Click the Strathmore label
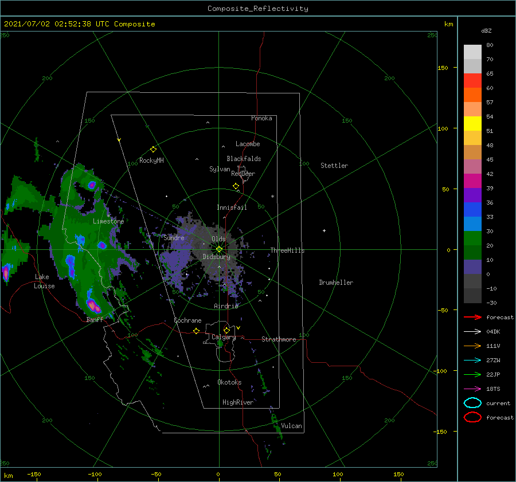The image size is (516, 482). click(279, 339)
